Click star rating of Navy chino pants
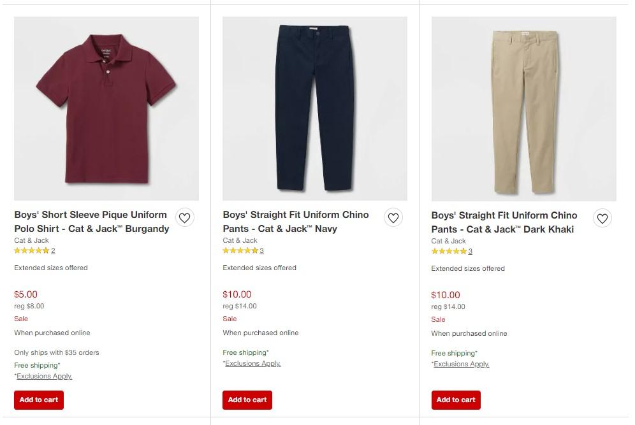Viewport: 635px width, 425px height. [240, 251]
